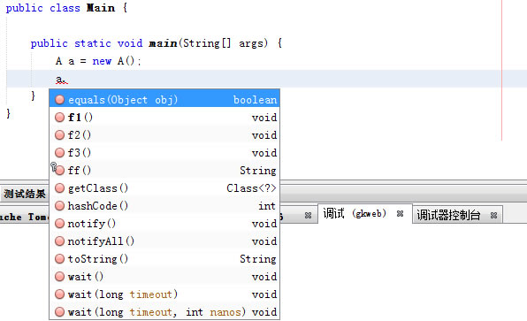
Task: Close tab left of 调试 (gkweb)
Action: (308, 216)
